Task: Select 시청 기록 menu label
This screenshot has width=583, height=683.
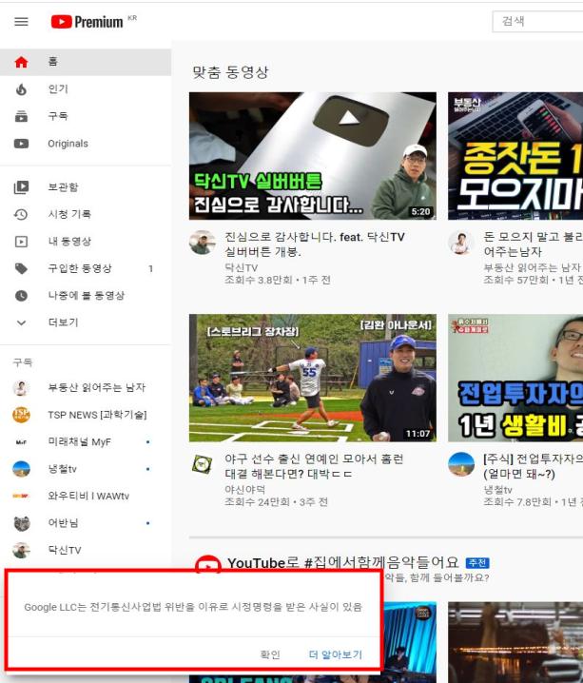Action: [x=69, y=214]
